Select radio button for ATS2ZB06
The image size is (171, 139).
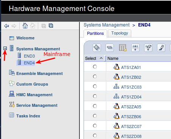coord(95,116)
